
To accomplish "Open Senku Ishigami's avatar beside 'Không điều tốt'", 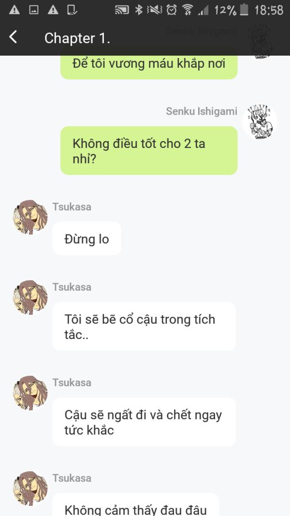I will (x=260, y=122).
